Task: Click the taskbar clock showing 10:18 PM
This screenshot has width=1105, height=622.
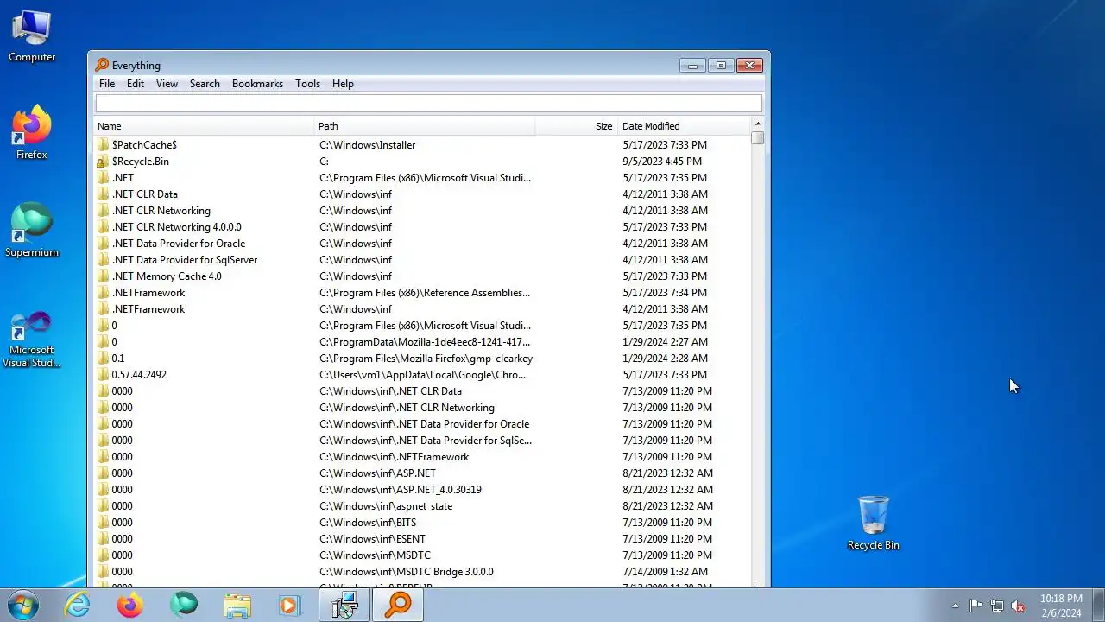Action: (x=1061, y=606)
